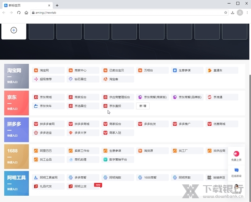This screenshot has height=202, width=251.
Task: Go to browser home page
Action: coord(26,13)
